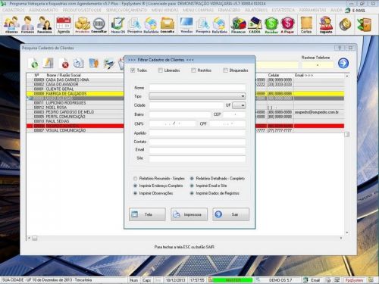379x284 pixels.
Task: Open the Produtos boxes icon
Action: click(x=83, y=24)
